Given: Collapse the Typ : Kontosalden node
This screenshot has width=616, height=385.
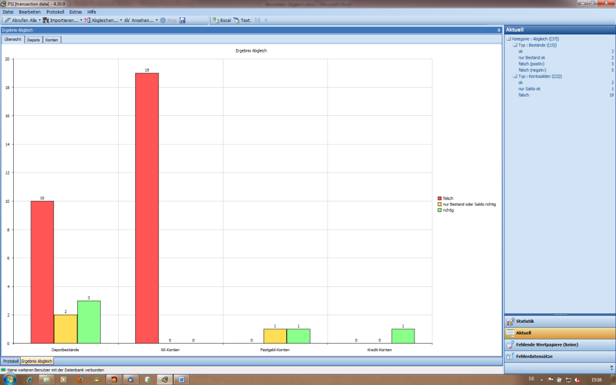Looking at the screenshot, I should pyautogui.click(x=515, y=76).
